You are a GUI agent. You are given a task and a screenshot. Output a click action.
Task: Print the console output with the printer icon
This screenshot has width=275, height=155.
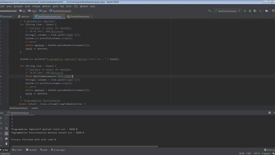(x=6, y=139)
